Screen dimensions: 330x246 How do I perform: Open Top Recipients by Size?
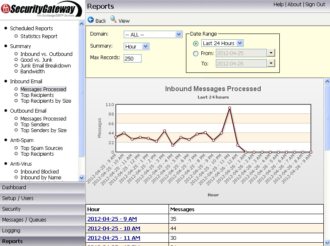(46, 101)
